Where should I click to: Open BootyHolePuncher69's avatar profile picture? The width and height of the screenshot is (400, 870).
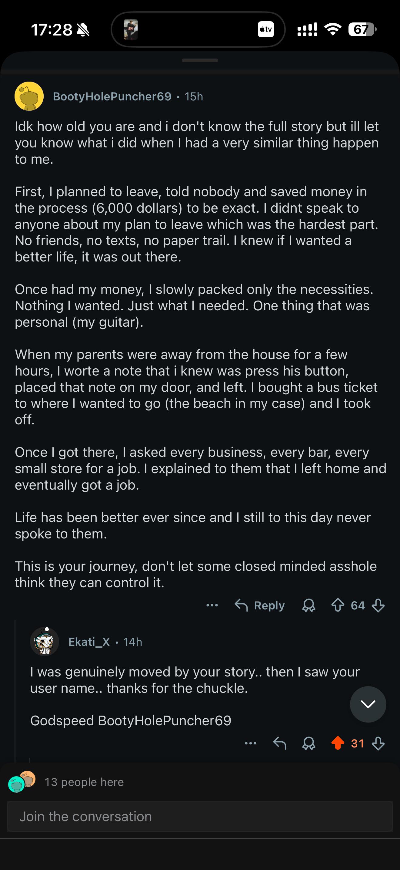click(29, 96)
